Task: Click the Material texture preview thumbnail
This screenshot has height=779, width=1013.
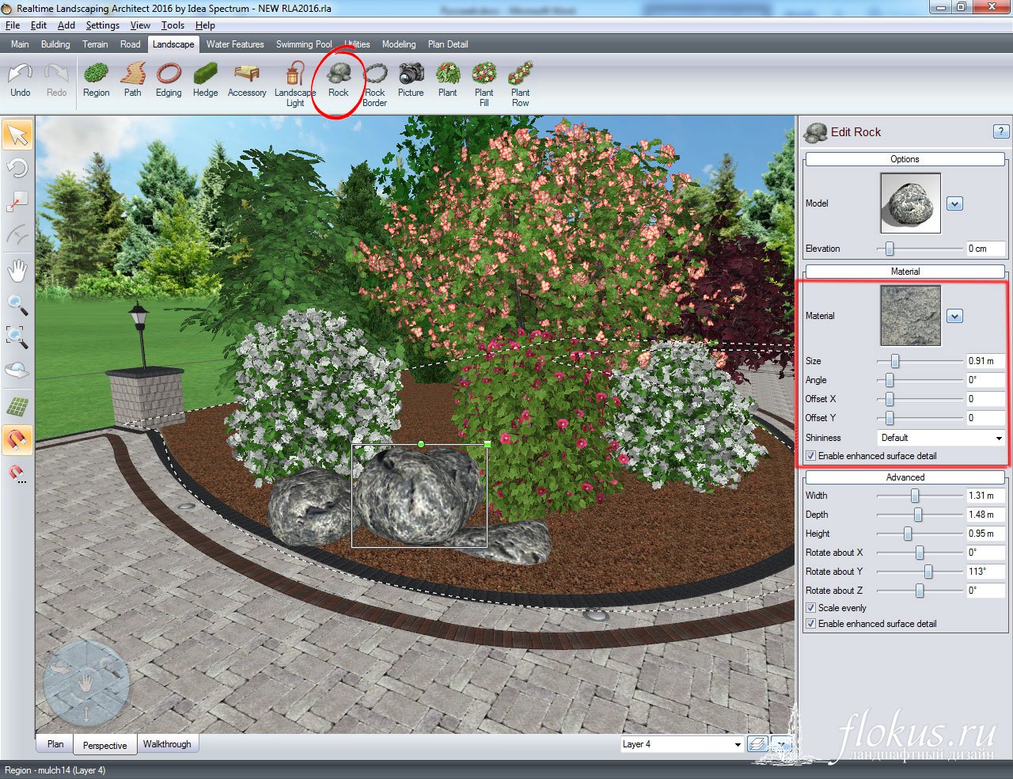Action: (911, 316)
